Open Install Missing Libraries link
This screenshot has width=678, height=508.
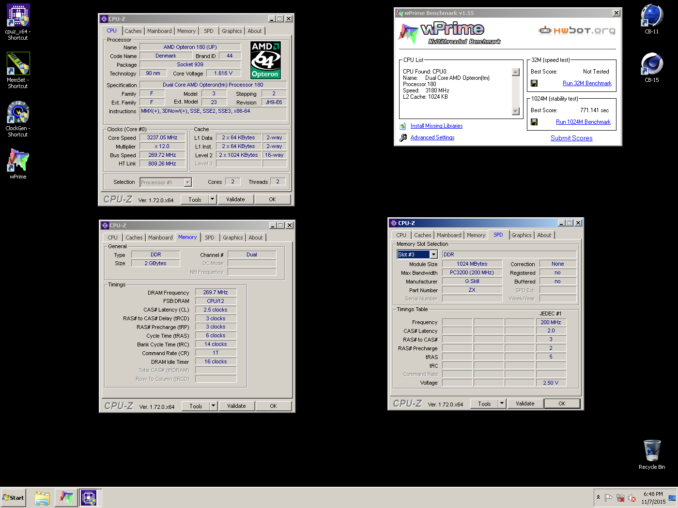(x=436, y=126)
